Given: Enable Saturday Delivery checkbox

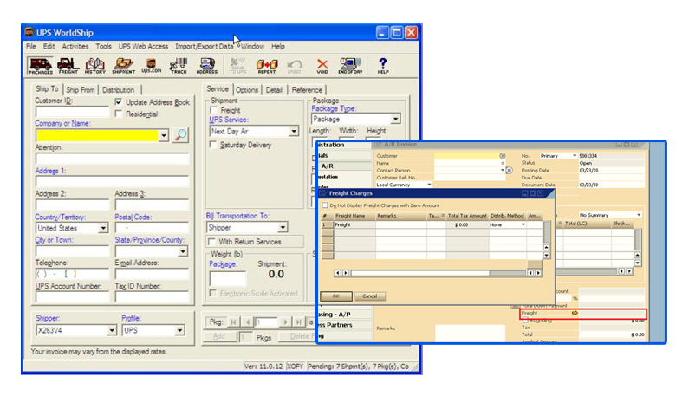Looking at the screenshot, I should click(213, 145).
